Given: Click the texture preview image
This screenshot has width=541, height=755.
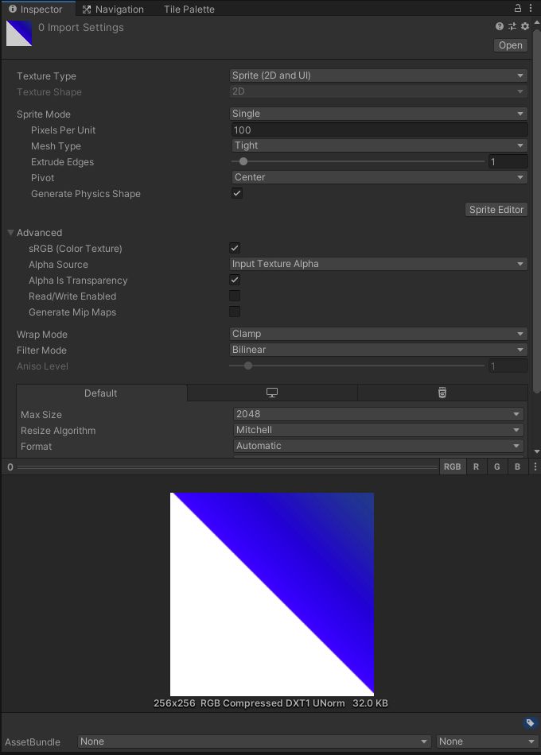Looking at the screenshot, I should pos(272,594).
